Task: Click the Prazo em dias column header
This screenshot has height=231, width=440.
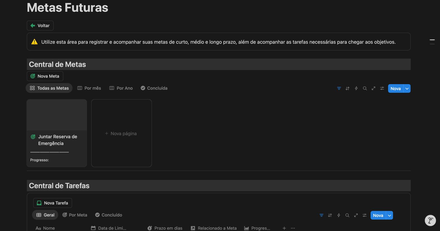Action: [x=165, y=228]
